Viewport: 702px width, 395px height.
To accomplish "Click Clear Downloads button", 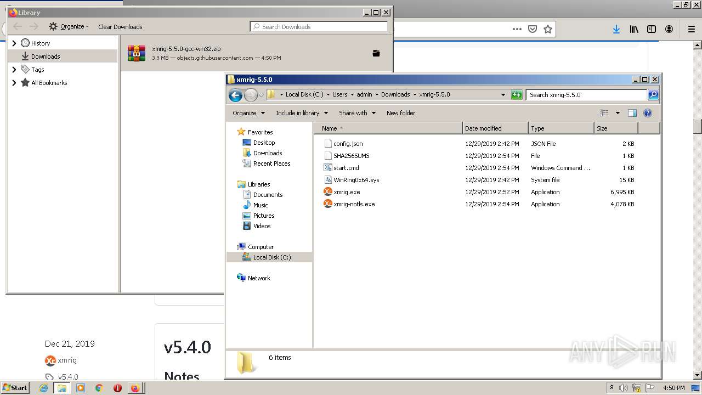I will click(120, 26).
